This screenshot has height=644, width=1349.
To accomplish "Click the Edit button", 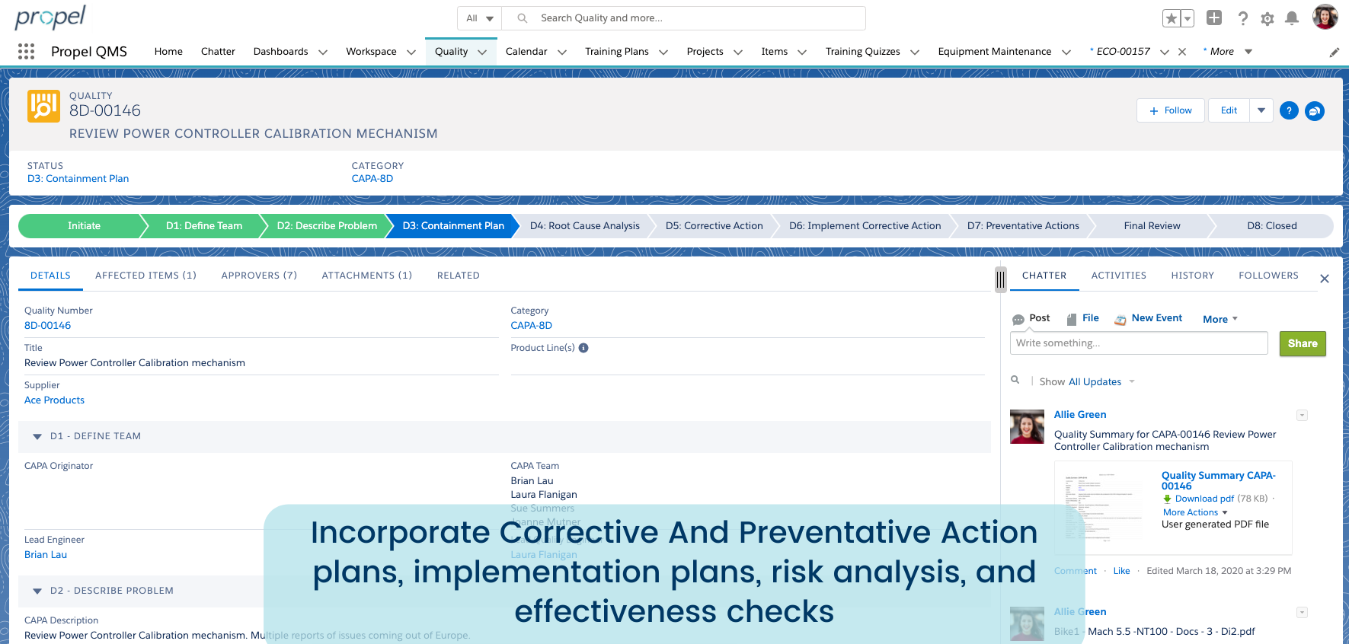I will click(1229, 110).
